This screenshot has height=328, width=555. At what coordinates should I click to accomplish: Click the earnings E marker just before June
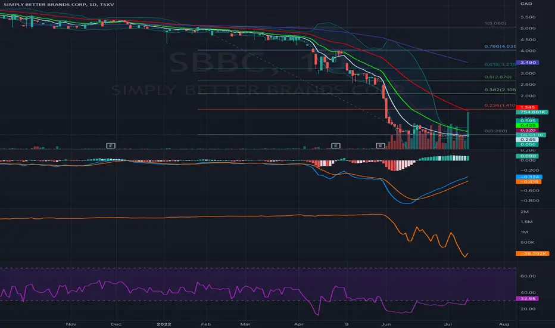(x=381, y=146)
